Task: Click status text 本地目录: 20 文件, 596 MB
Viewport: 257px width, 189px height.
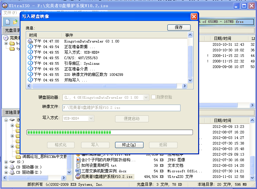Action: point(222,184)
